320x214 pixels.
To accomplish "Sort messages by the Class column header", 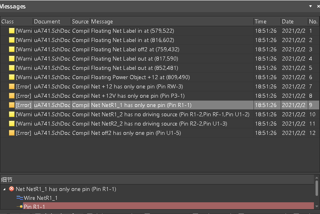I will [x=16, y=21].
